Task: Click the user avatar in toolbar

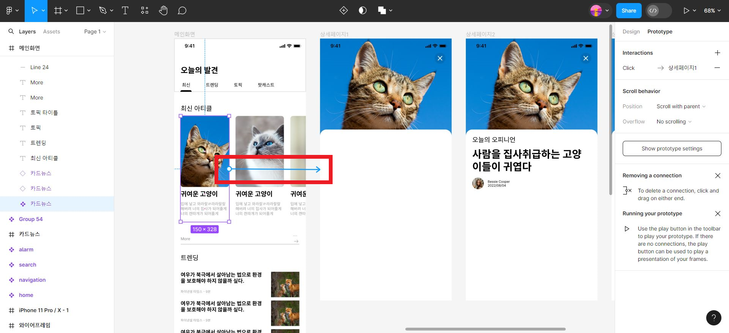Action: click(x=596, y=11)
